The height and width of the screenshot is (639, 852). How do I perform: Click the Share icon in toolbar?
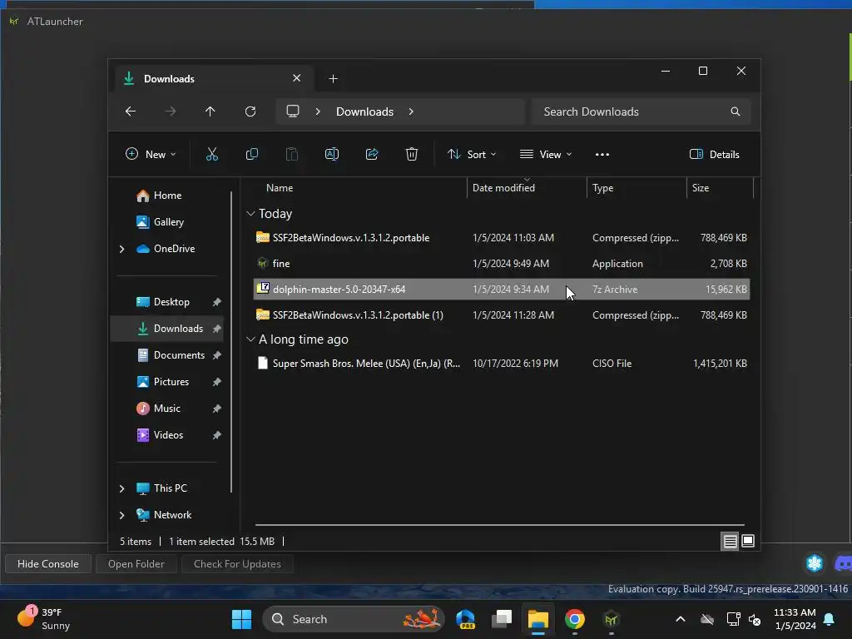click(372, 154)
